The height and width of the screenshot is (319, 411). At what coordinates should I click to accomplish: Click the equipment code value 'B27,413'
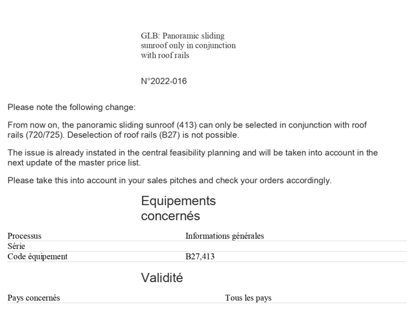coord(200,257)
